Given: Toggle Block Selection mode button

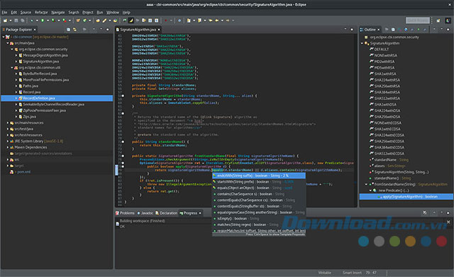Looking at the screenshot, I should [x=150, y=21].
